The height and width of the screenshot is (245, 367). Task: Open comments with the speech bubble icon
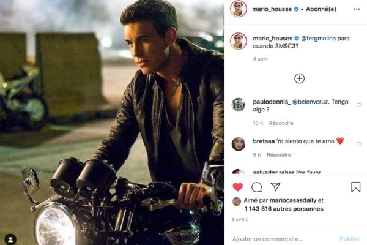257,187
